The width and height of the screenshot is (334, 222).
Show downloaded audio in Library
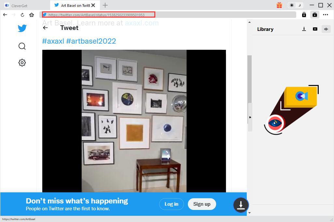point(326,29)
